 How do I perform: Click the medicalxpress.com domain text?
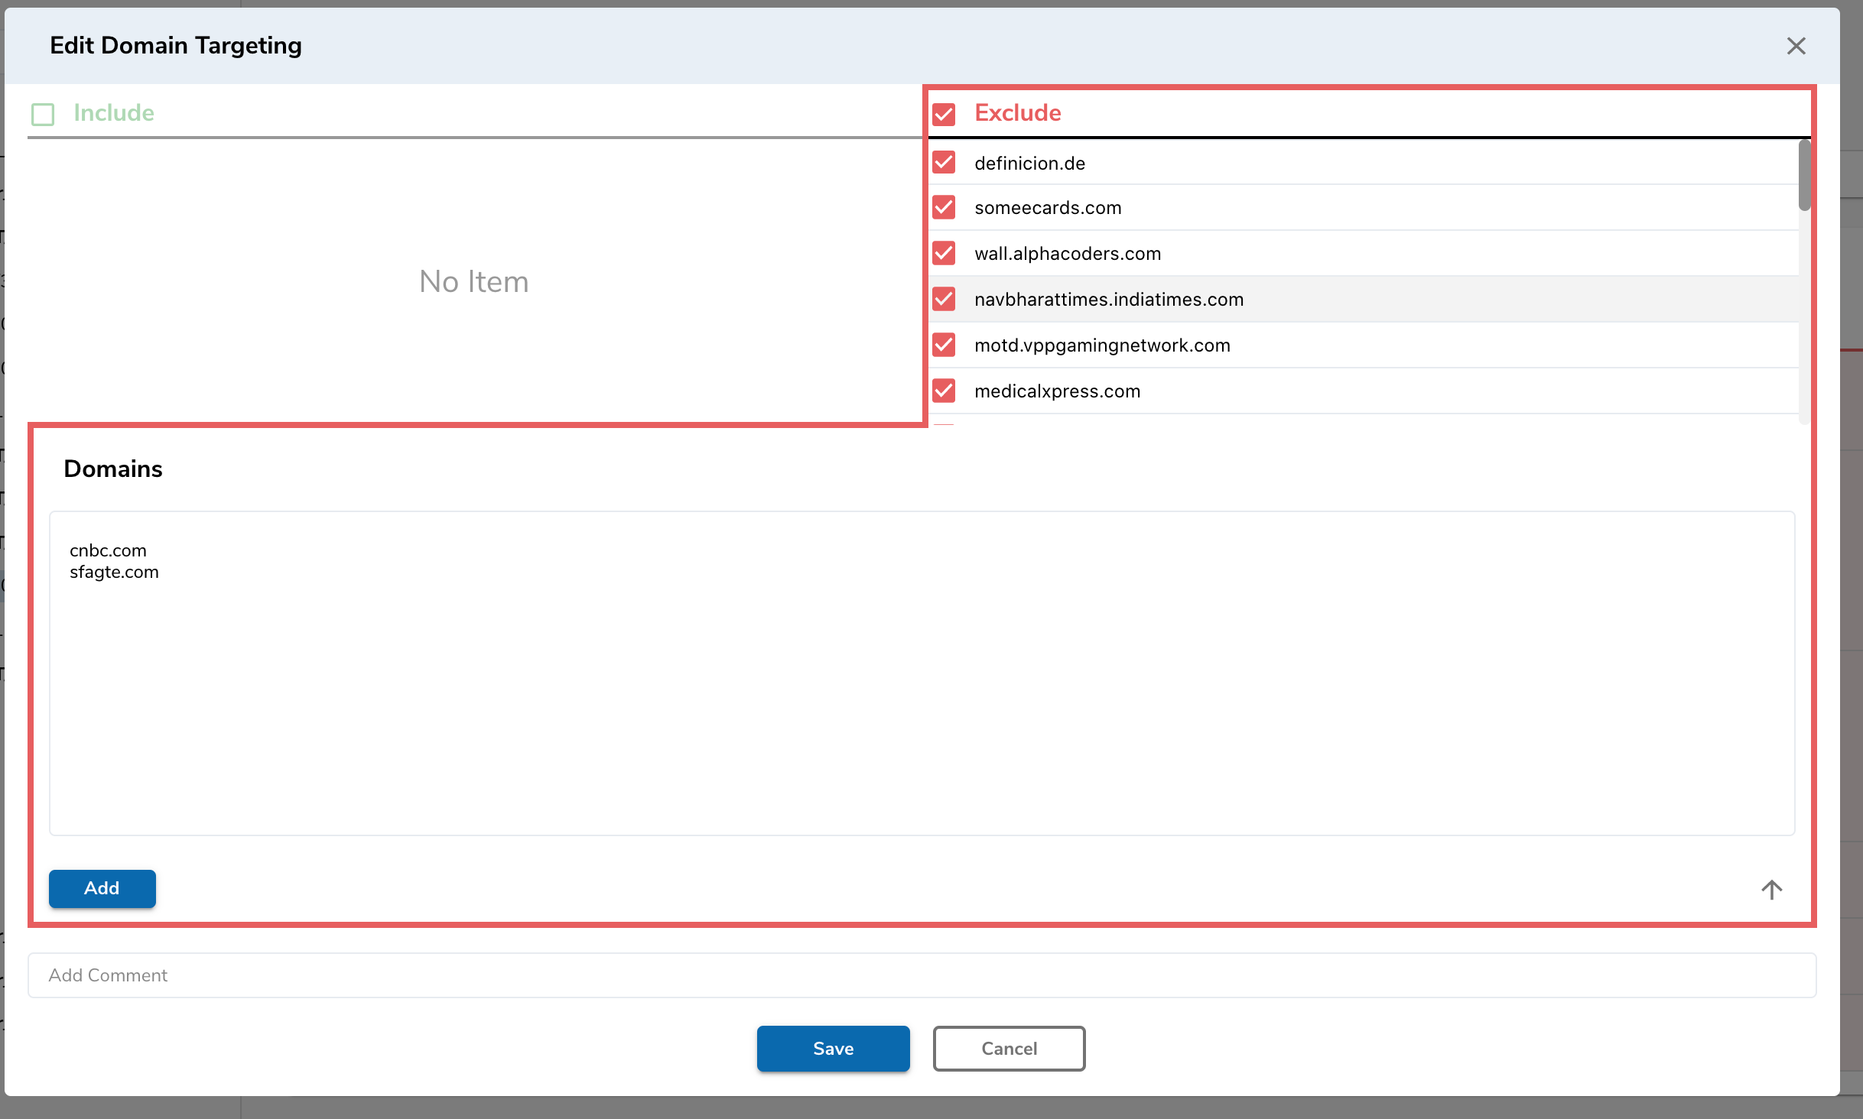(1057, 391)
